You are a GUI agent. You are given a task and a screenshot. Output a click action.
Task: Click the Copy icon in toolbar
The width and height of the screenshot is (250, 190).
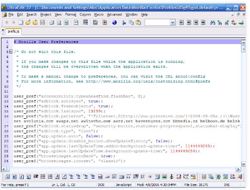click(131, 22)
